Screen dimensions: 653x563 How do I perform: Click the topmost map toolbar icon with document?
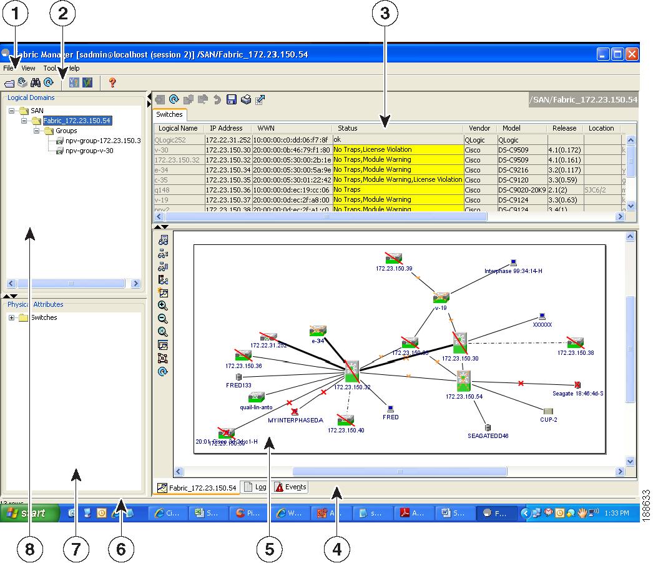[x=163, y=240]
